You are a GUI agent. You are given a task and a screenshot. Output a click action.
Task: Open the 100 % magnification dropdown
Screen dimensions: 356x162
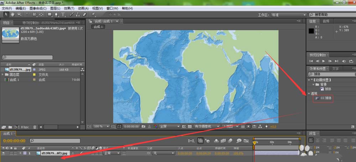pyautogui.click(x=101, y=126)
